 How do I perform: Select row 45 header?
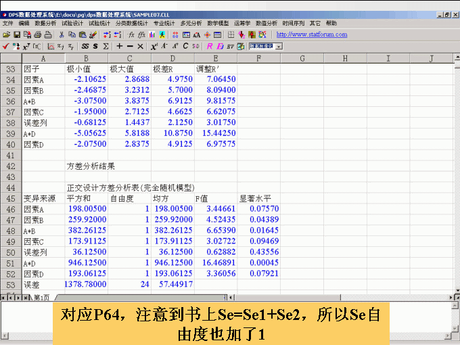pyautogui.click(x=10, y=199)
